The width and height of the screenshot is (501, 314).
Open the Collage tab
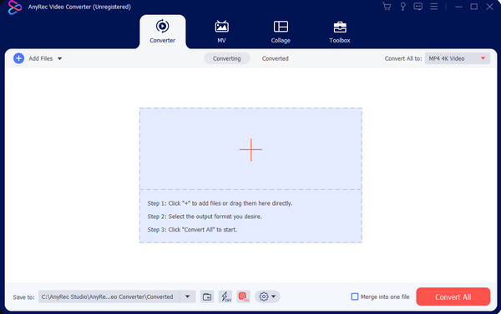tap(281, 32)
